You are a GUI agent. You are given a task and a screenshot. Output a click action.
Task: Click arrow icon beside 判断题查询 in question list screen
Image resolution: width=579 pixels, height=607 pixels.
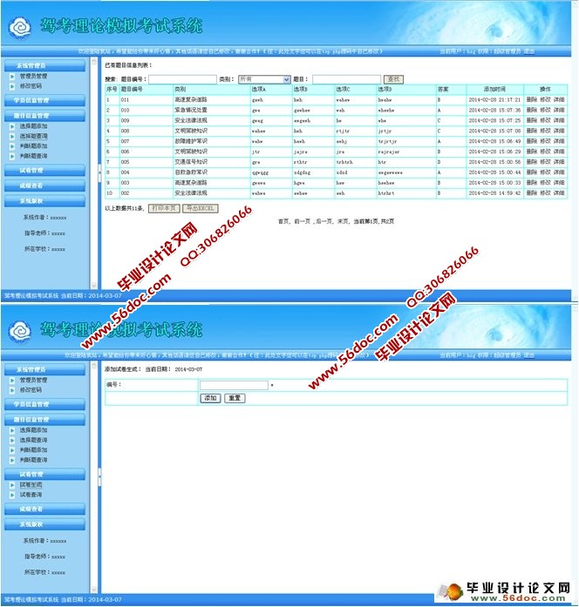tap(12, 157)
